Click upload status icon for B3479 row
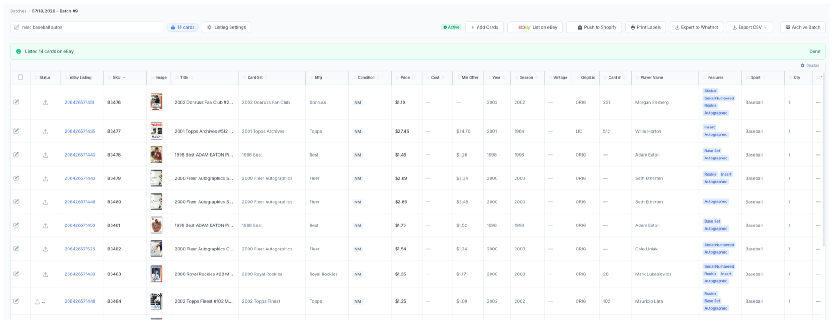Screen dimensions: 833x323 45,179
